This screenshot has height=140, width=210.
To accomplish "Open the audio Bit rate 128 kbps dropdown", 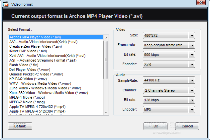I will click(x=169, y=100).
